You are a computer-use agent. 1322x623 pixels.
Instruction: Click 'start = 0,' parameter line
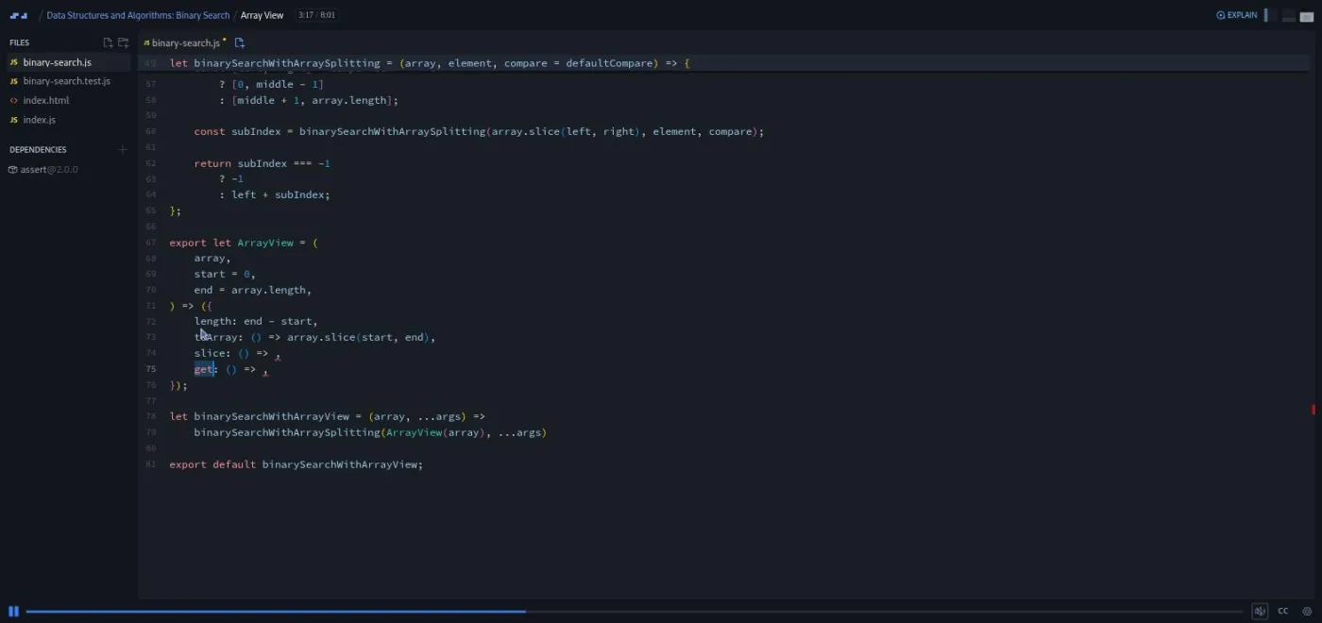click(225, 274)
